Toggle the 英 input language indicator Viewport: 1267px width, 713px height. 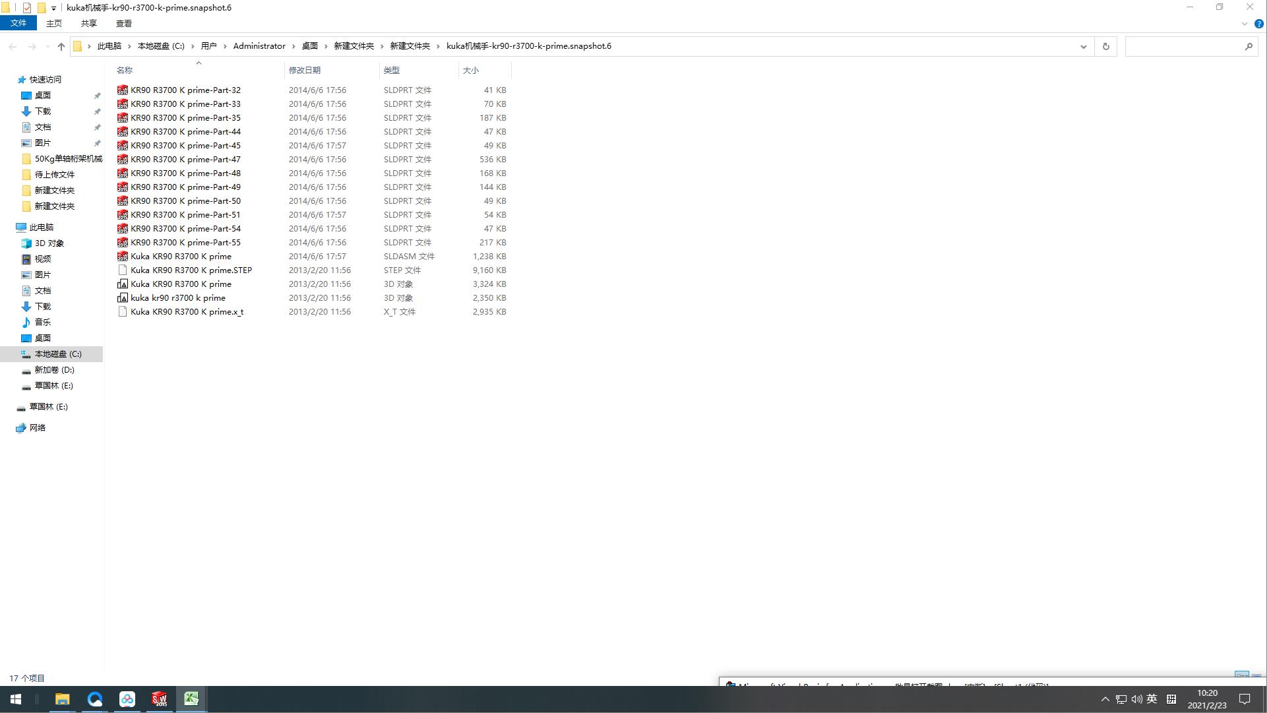tap(1152, 699)
